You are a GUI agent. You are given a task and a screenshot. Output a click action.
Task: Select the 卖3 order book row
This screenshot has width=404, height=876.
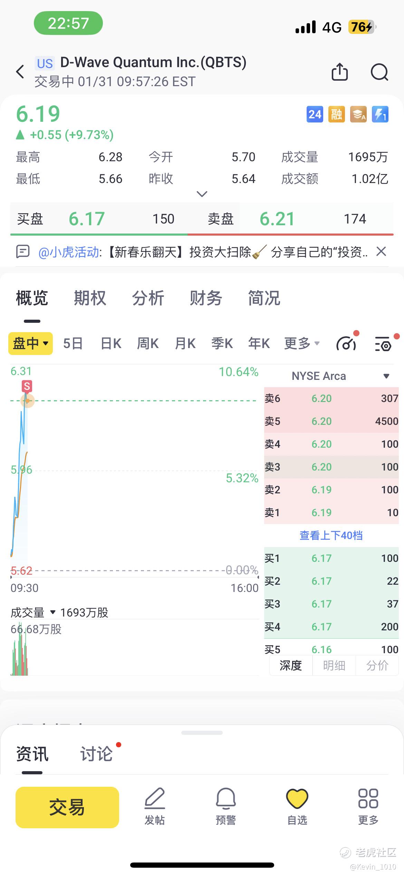(331, 467)
